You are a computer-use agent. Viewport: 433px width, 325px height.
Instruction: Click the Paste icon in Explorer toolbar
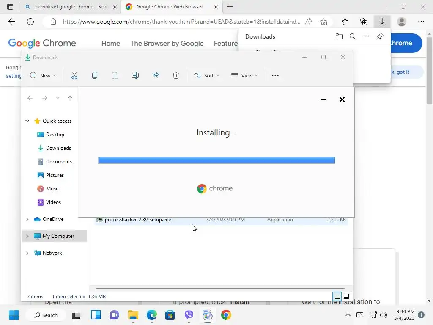point(115,75)
